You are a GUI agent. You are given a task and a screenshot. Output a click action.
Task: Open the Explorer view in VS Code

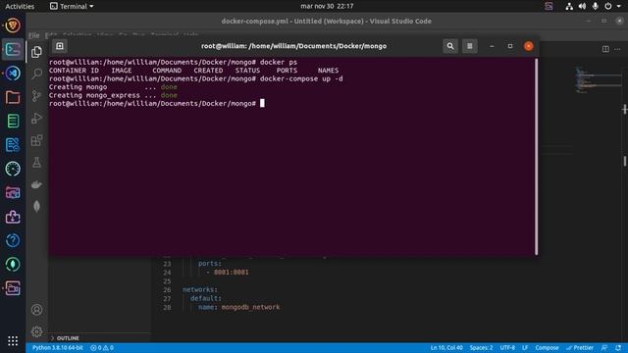(37, 52)
